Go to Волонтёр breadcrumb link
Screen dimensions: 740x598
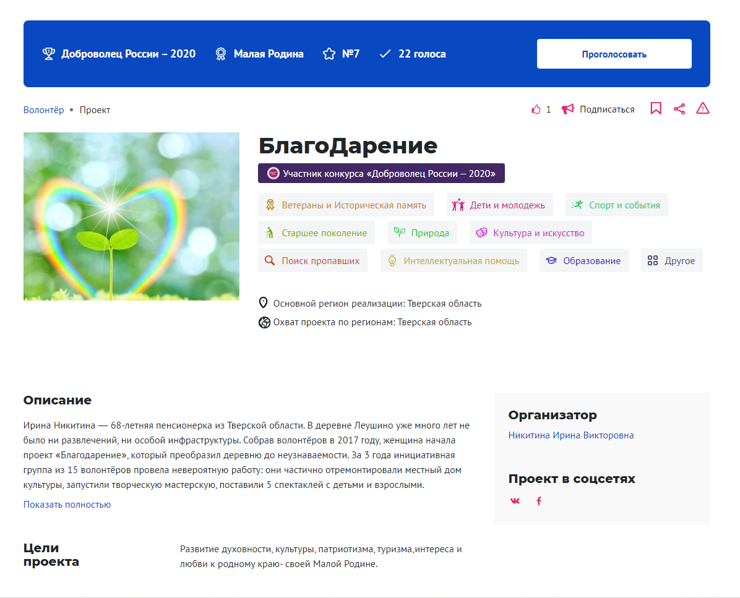(x=43, y=110)
